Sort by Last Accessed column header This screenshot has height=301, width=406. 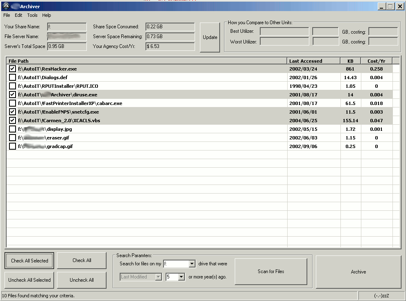313,61
